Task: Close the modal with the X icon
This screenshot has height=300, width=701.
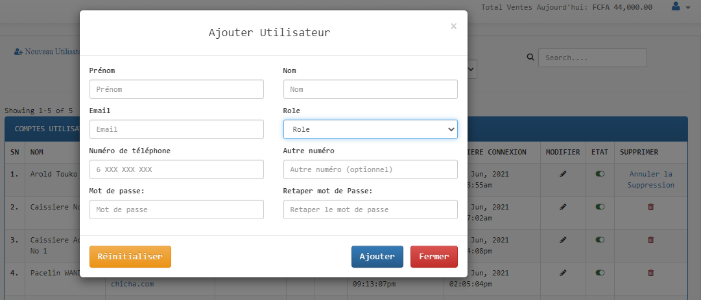Action: click(x=453, y=27)
